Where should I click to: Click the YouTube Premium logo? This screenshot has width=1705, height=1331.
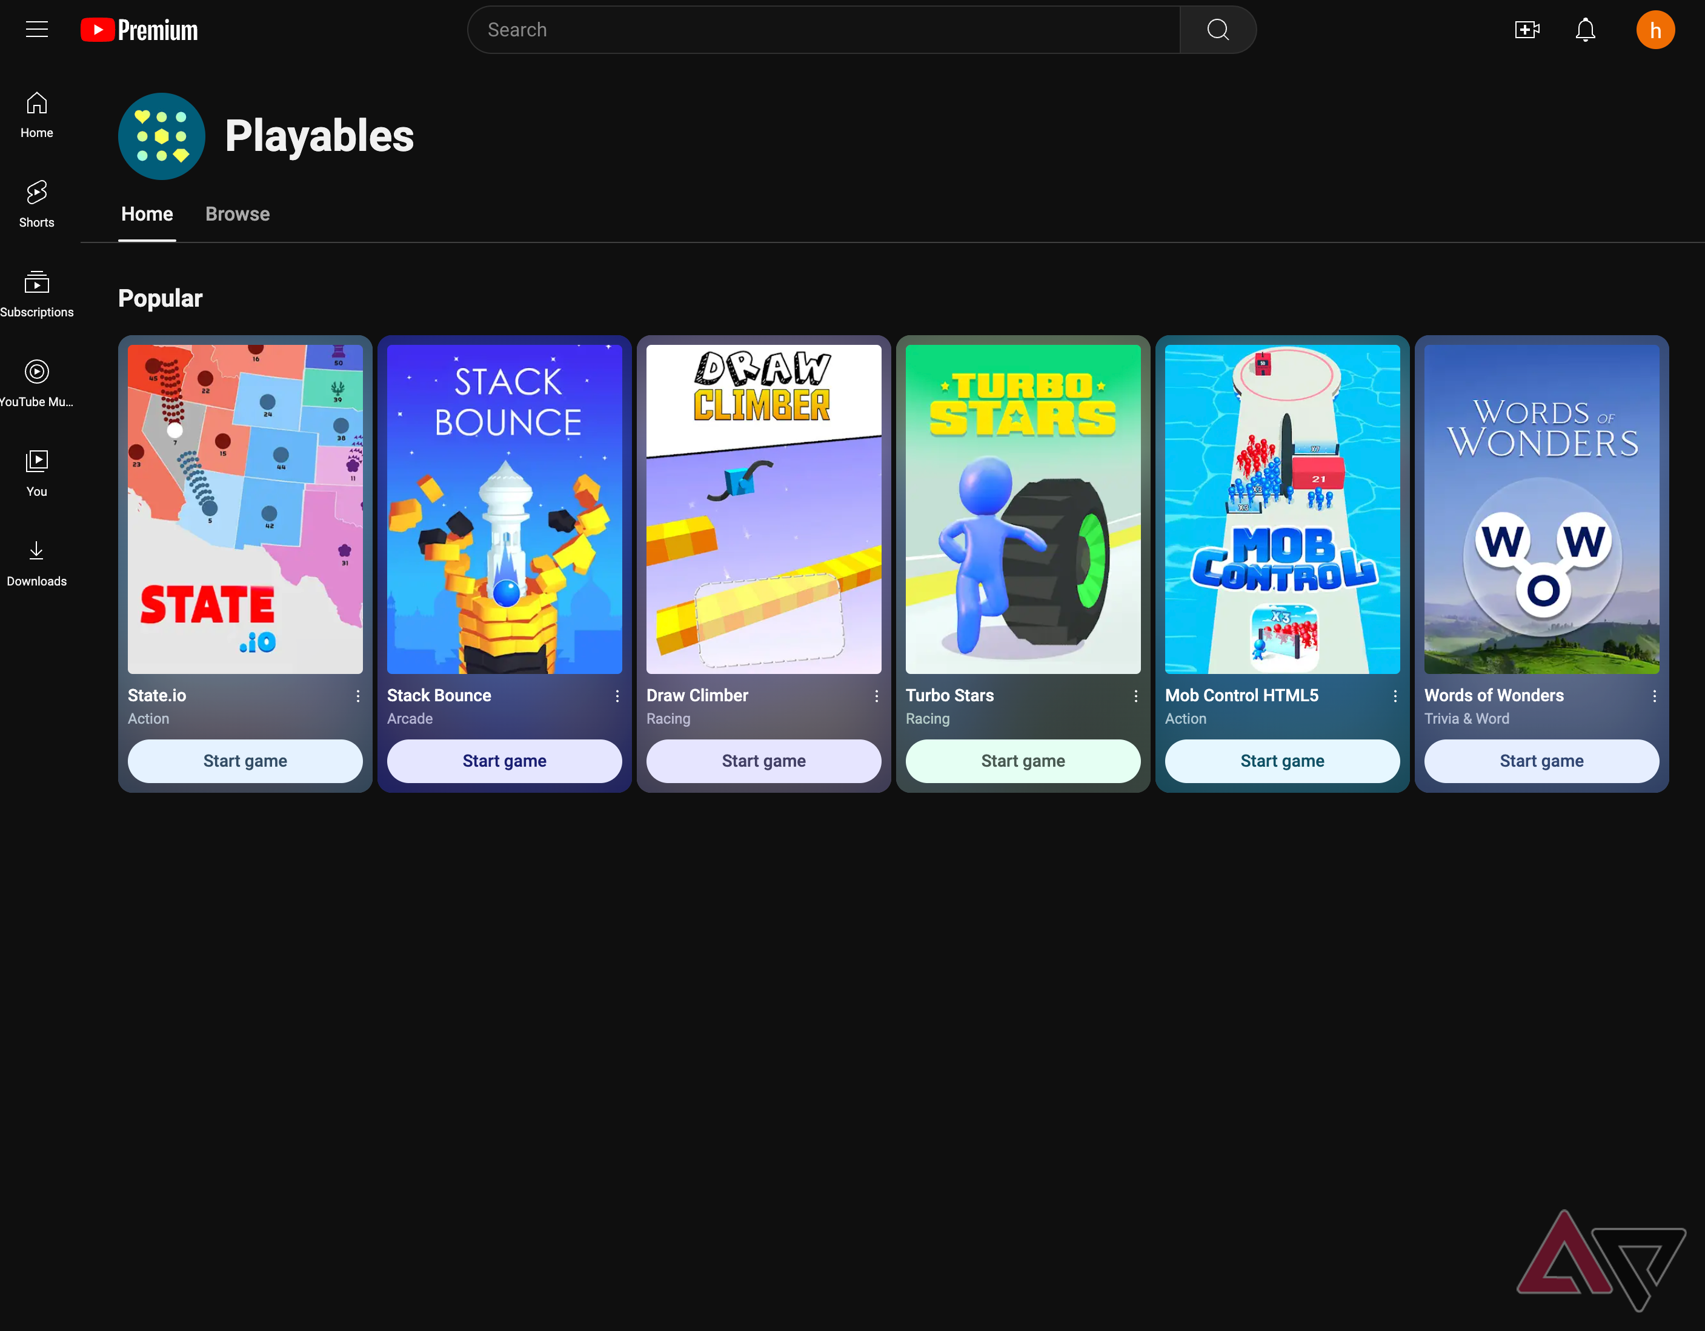(139, 30)
